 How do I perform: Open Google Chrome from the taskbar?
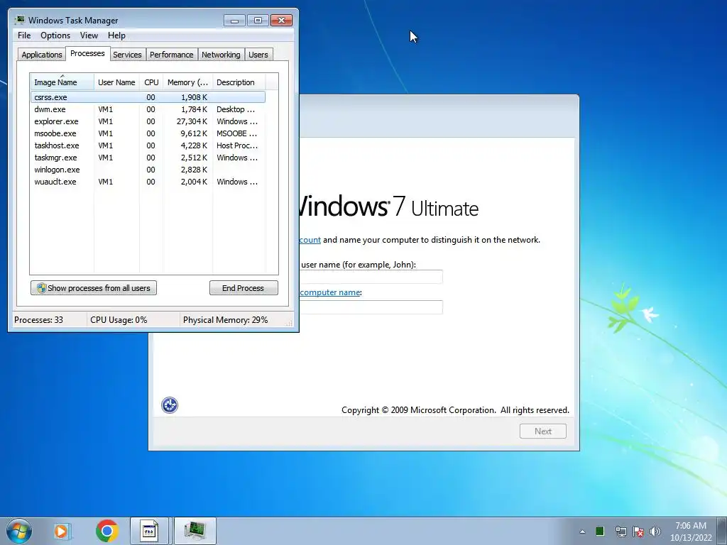106,531
